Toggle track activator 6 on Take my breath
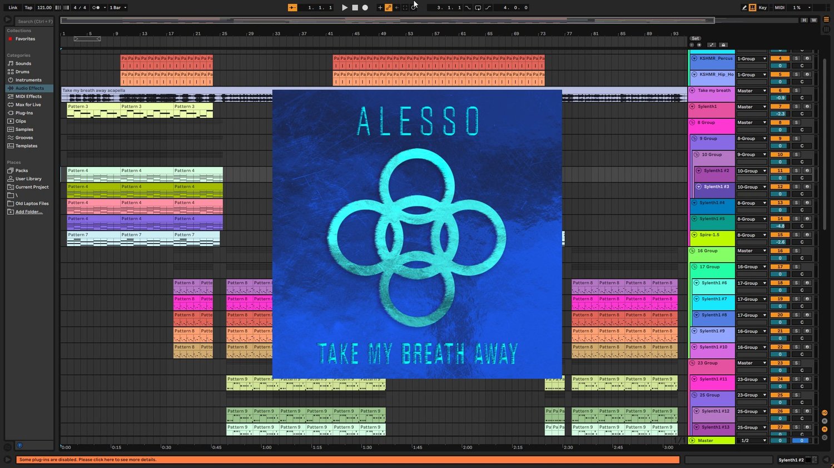The width and height of the screenshot is (834, 468). tap(780, 90)
